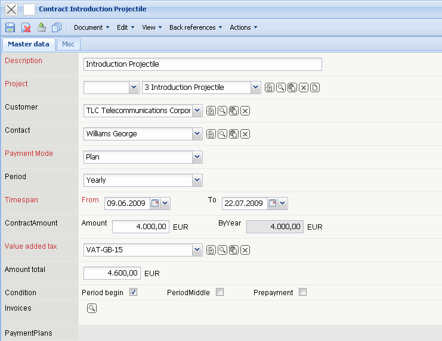
Task: Tick the Prepayment checkbox
Action: point(302,292)
